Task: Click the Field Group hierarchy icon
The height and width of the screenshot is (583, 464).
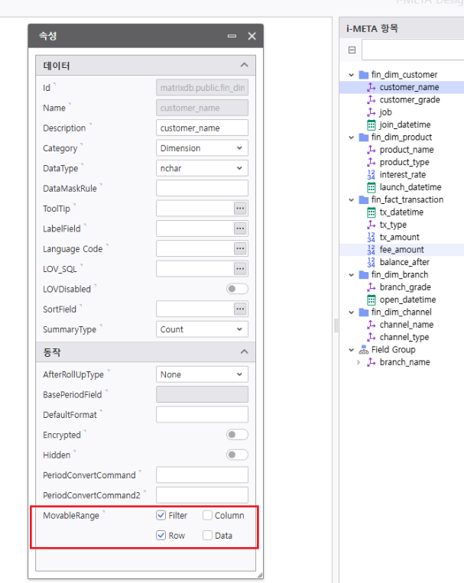Action: 364,349
